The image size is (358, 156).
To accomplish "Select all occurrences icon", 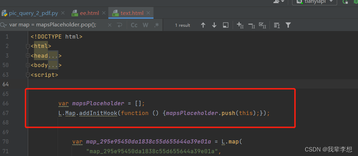I will [x=263, y=25].
